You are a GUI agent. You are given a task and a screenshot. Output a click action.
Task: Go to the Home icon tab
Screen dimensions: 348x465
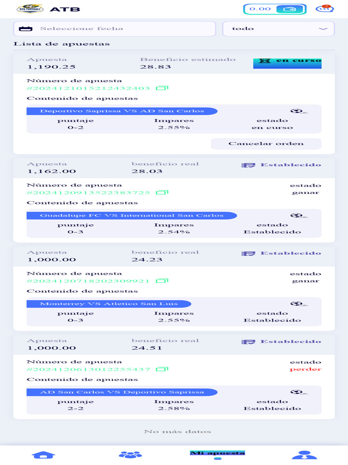pyautogui.click(x=43, y=455)
